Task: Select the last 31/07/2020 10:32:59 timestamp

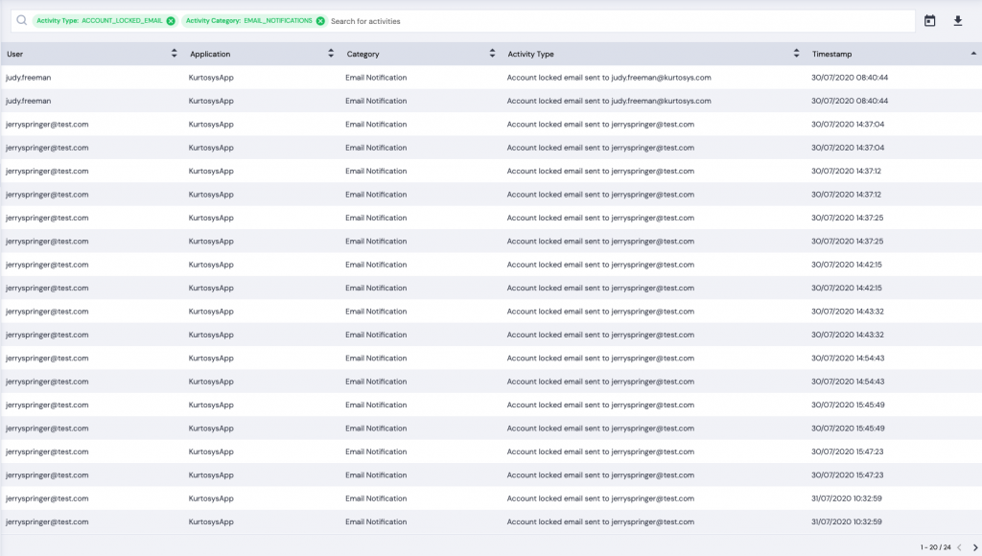Action: click(847, 521)
